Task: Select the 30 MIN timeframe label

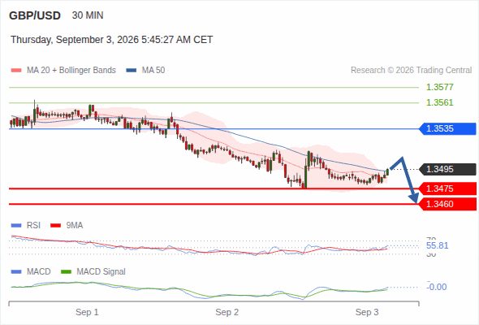Action: (x=88, y=15)
